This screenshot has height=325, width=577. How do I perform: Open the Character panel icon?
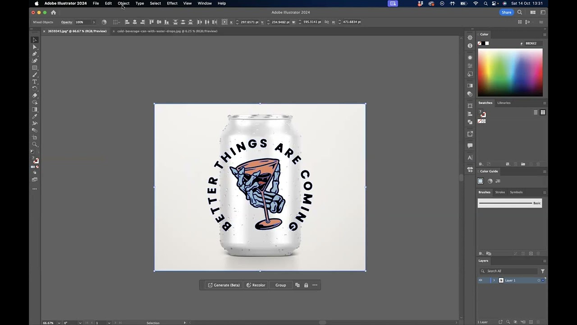[x=470, y=158]
